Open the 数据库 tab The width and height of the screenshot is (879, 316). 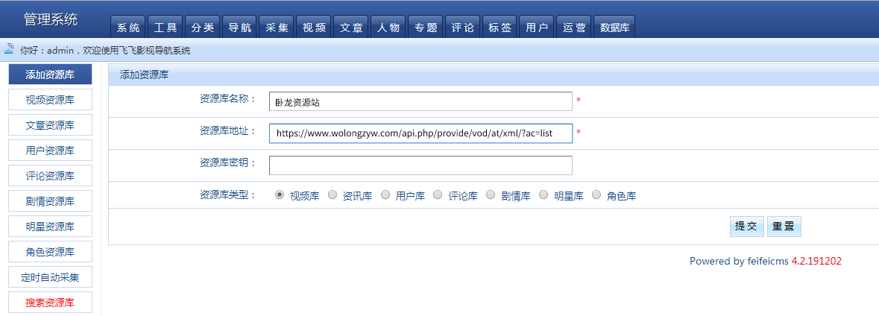click(615, 28)
